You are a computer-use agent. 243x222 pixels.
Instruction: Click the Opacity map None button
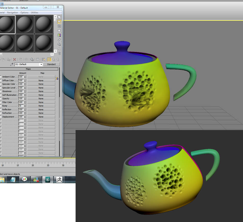tap(41, 99)
